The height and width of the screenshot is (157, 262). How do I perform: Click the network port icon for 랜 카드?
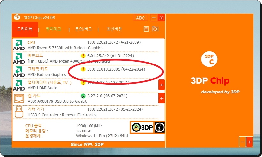(x=19, y=99)
